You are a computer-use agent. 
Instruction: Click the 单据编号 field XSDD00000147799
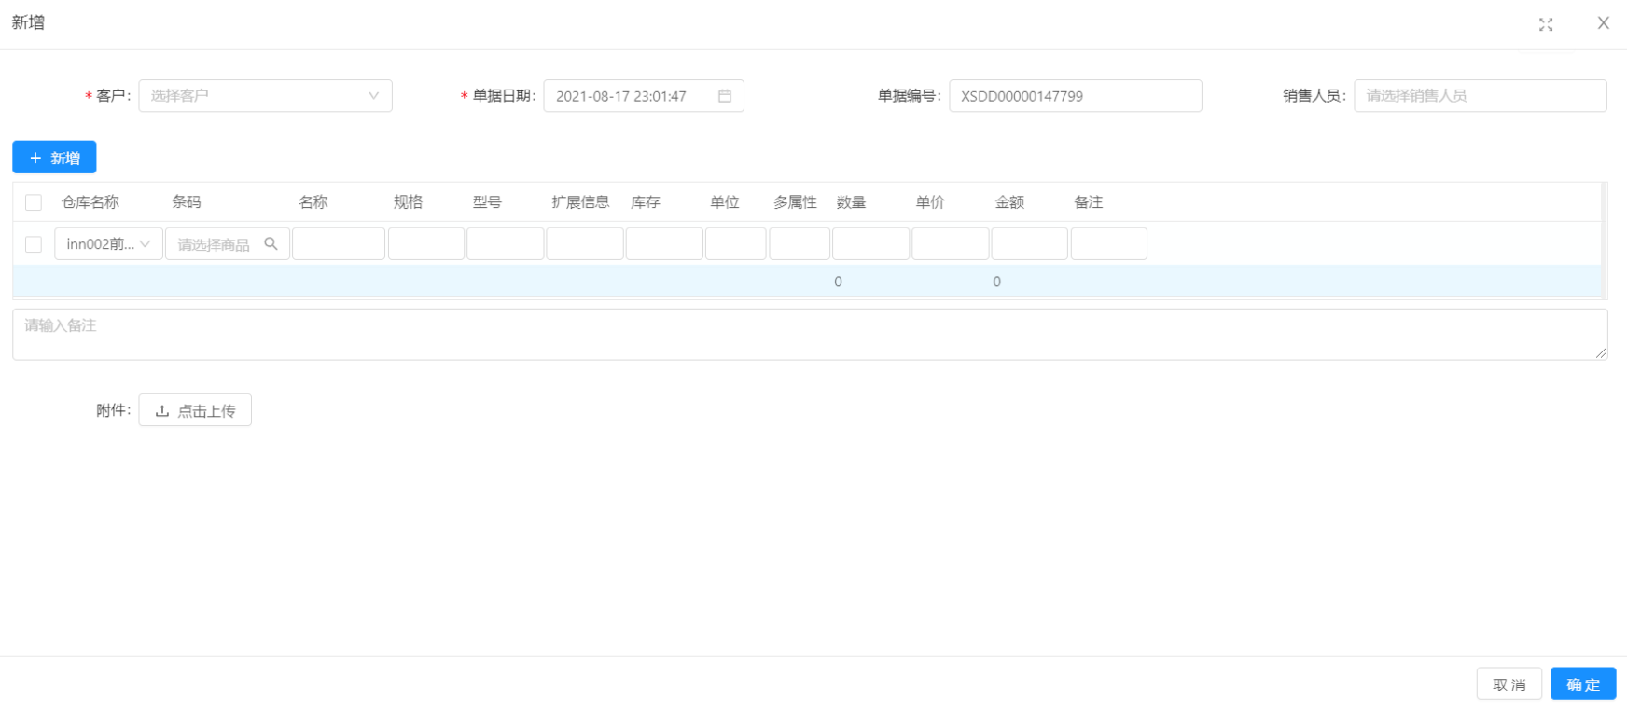1076,95
